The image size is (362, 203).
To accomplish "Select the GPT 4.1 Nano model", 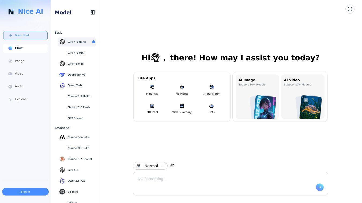I will 77,42.
